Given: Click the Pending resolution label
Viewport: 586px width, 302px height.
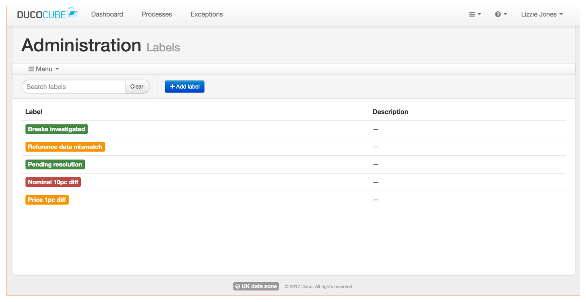Looking at the screenshot, I should 55,164.
